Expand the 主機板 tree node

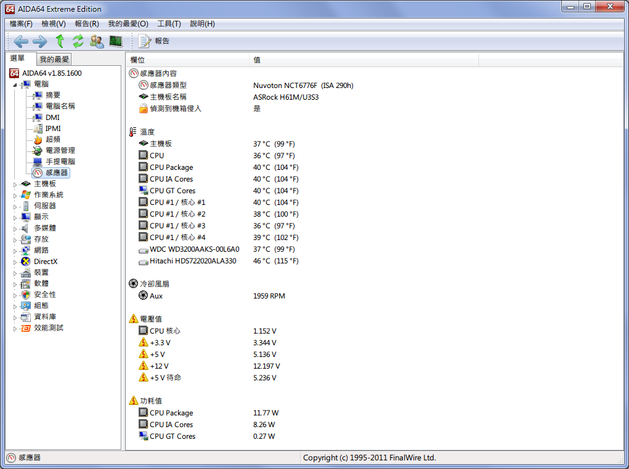(x=15, y=185)
